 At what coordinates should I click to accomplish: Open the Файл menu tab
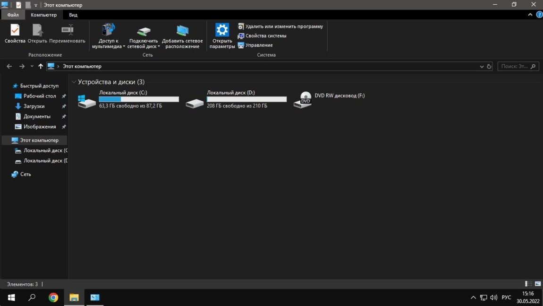(13, 15)
